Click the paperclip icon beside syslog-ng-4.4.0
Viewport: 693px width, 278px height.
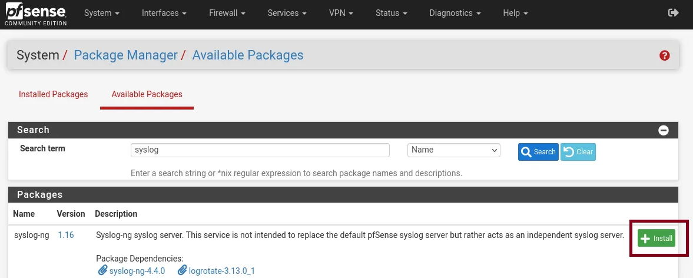(x=102, y=270)
